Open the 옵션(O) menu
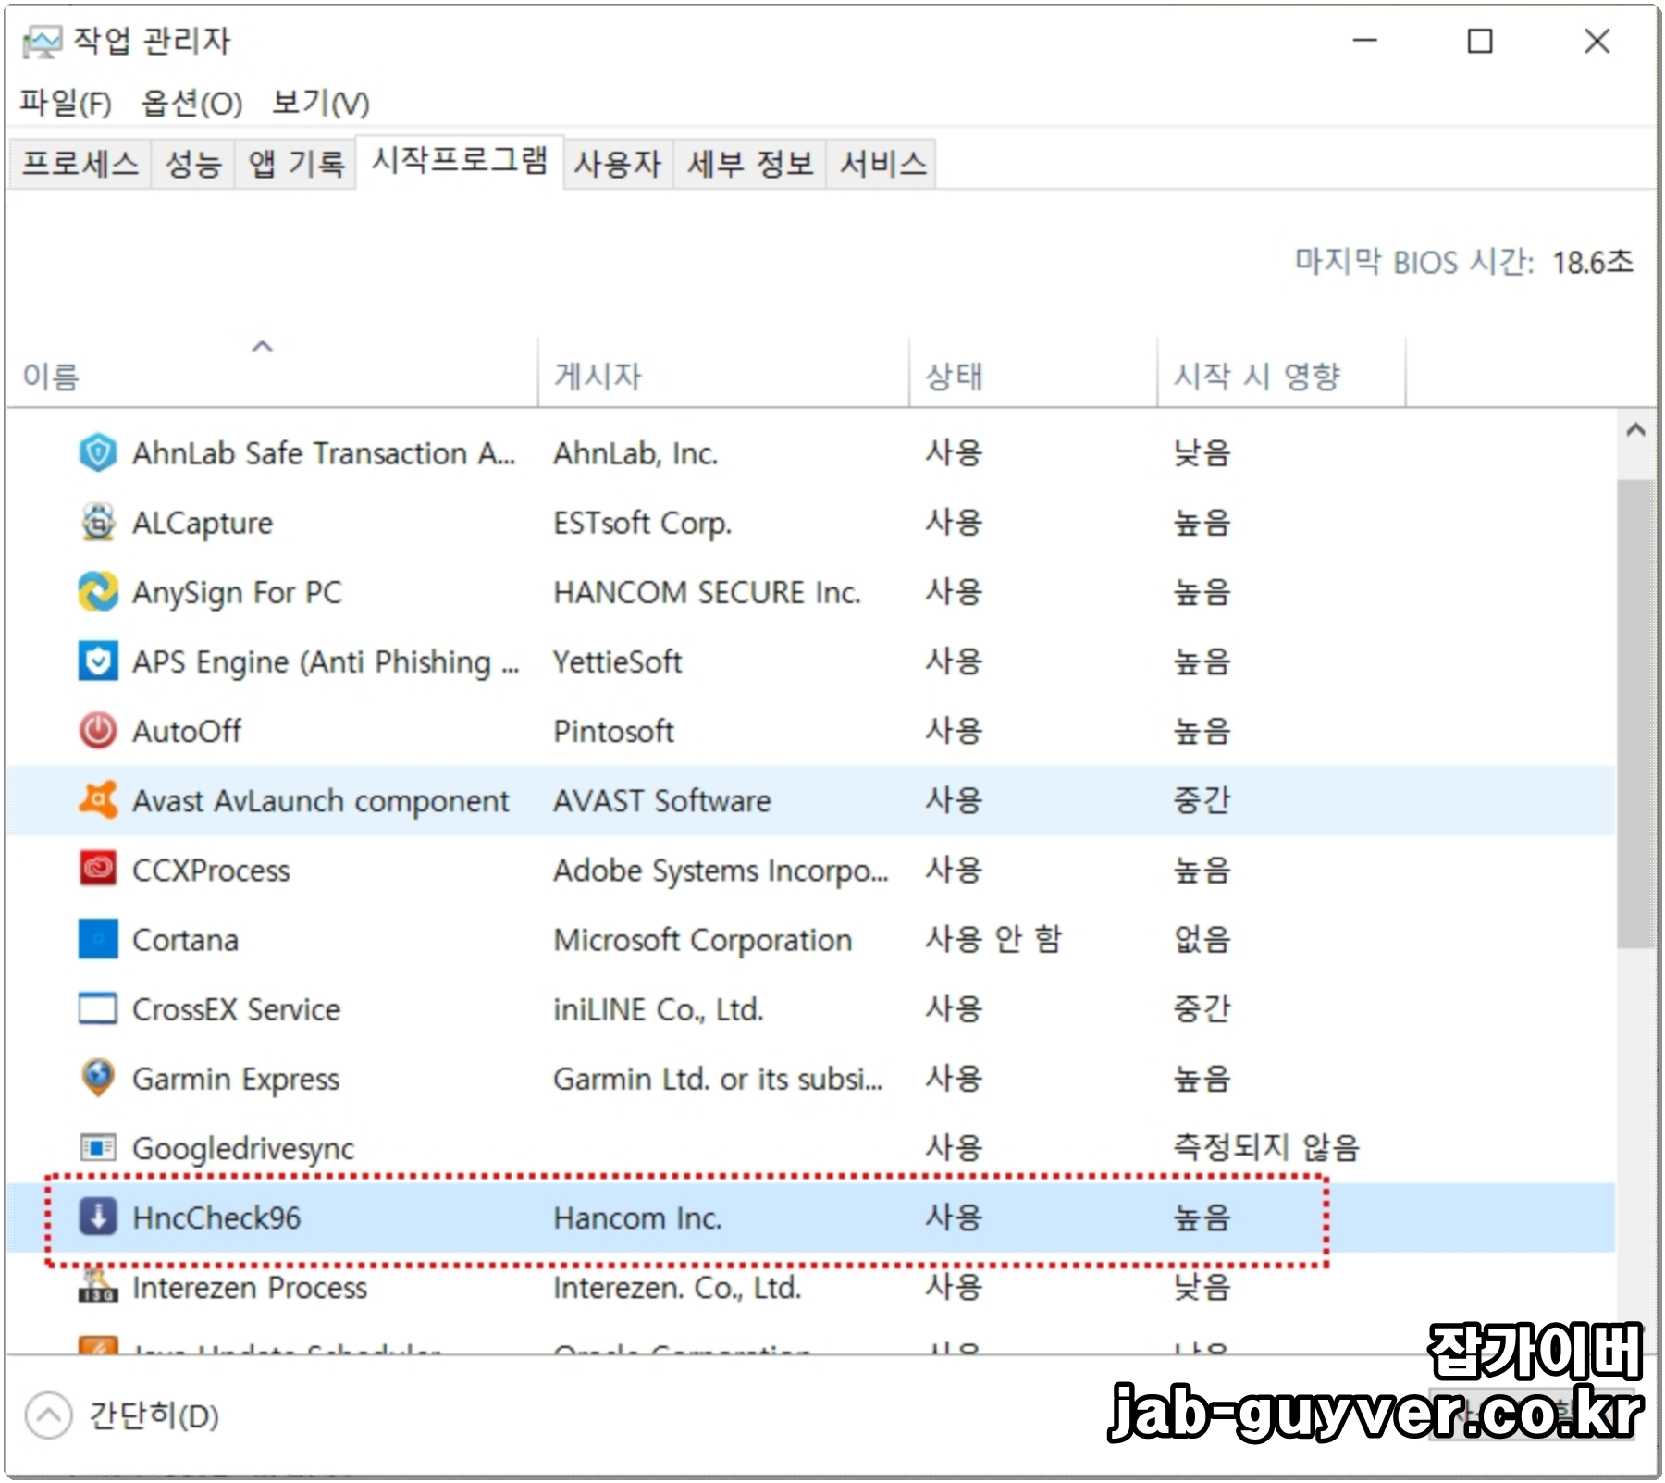This screenshot has width=1665, height=1483. tap(191, 103)
